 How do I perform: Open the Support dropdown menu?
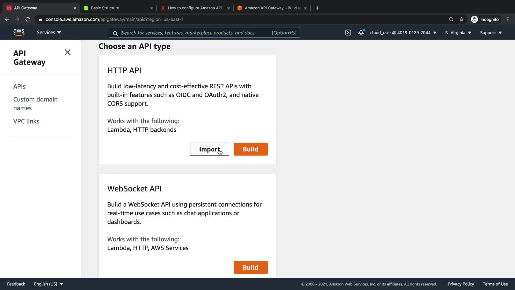(491, 32)
